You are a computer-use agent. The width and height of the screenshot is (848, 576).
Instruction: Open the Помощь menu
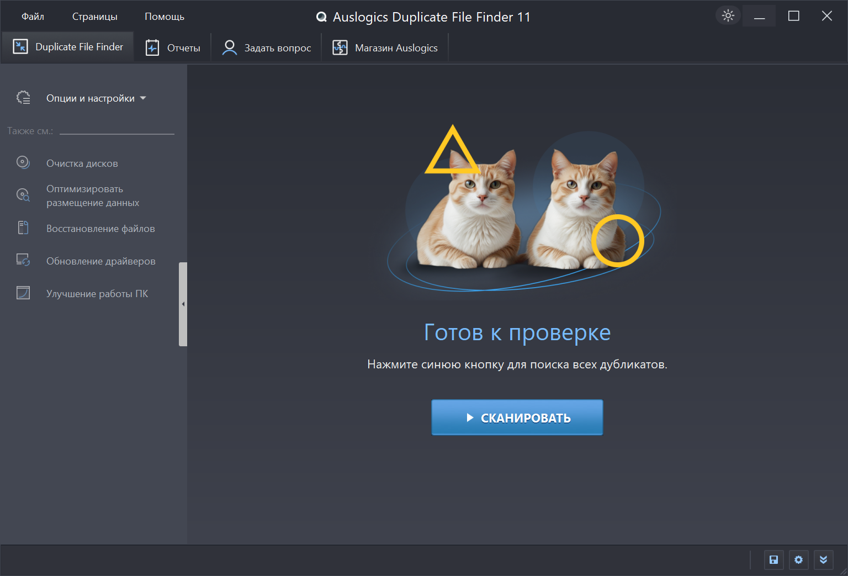[x=164, y=17]
